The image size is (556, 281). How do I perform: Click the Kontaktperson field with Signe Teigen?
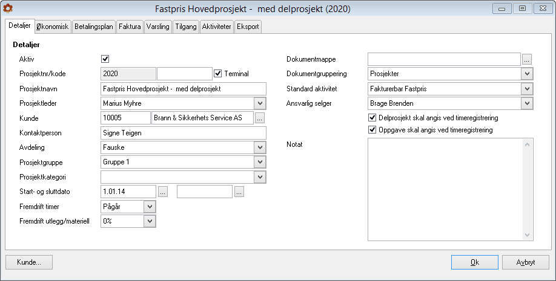(x=184, y=133)
